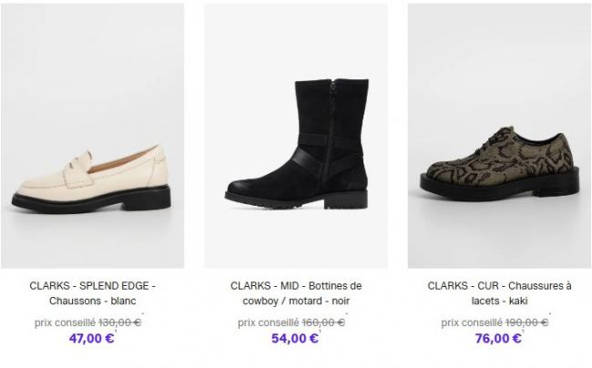This screenshot has height=368, width=592.
Task: Open the white Splend Edge loafer image
Action: pyautogui.click(x=92, y=136)
